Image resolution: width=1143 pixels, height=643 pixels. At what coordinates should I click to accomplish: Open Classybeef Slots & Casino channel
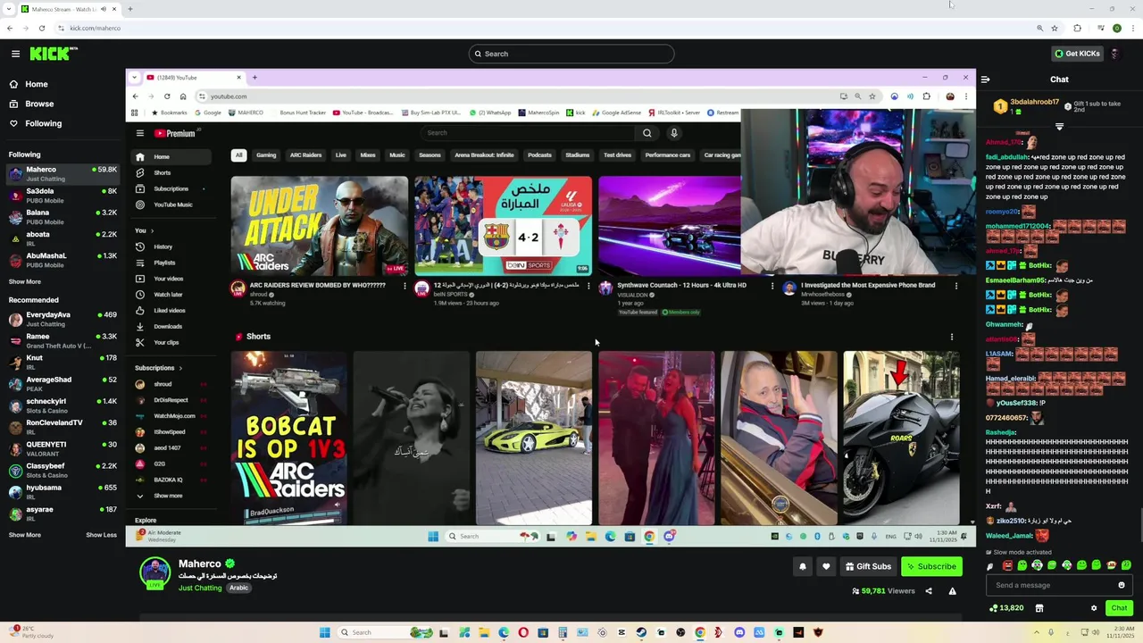point(63,470)
